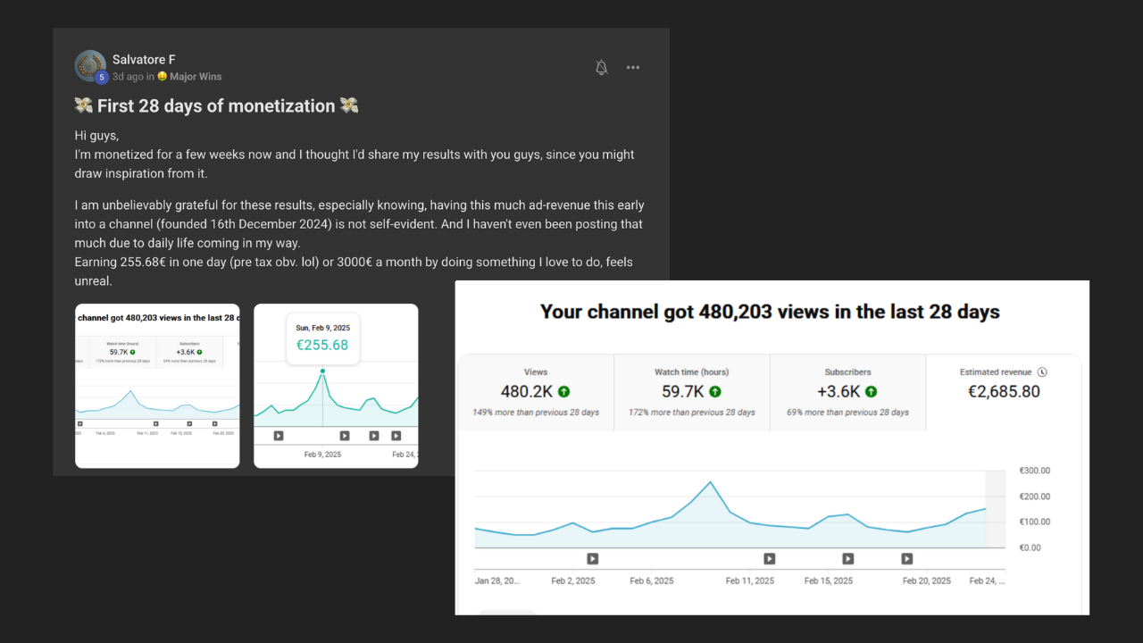Select the Views metric tab
Image resolution: width=1143 pixels, height=643 pixels.
tap(536, 391)
